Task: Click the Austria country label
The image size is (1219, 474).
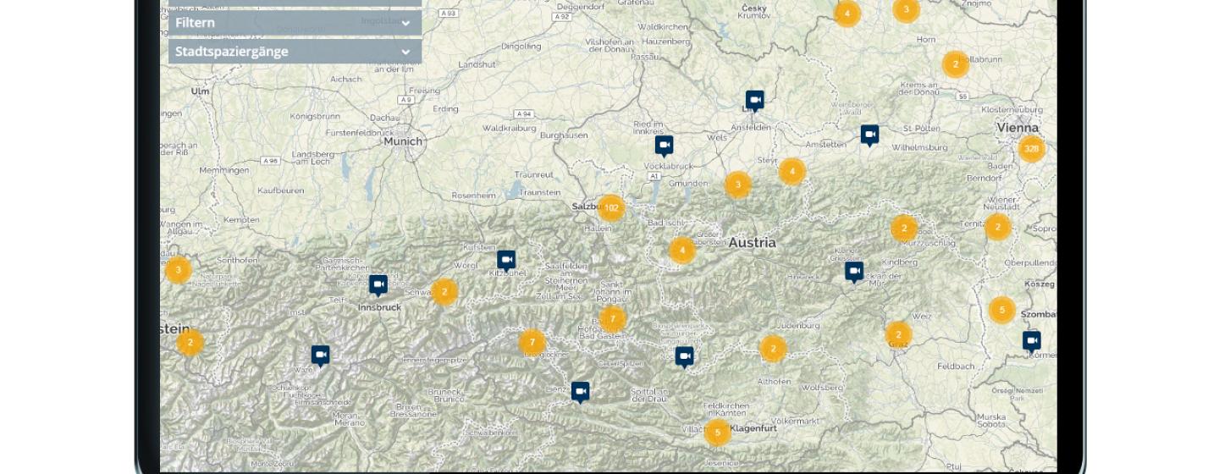Action: click(752, 243)
